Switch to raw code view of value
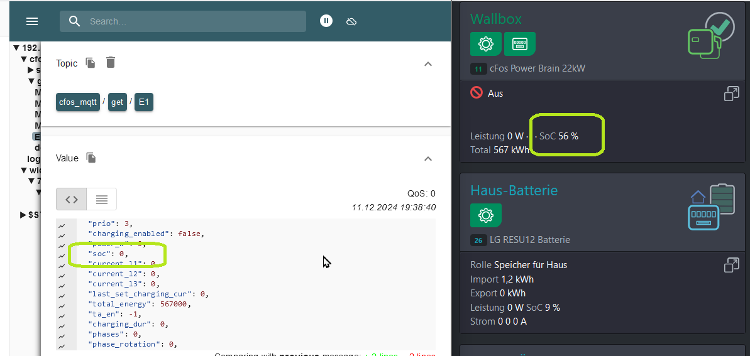Image resolution: width=750 pixels, height=356 pixels. point(72,199)
